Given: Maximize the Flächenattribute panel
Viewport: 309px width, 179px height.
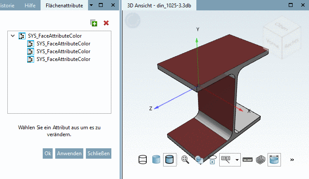Looking at the screenshot, I should point(101,5).
